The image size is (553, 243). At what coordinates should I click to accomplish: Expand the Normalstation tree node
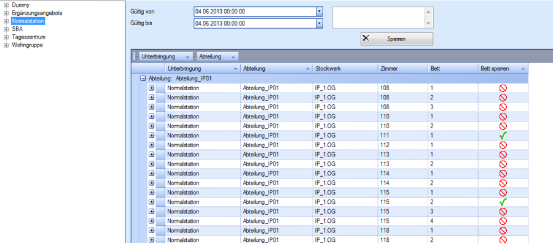pos(6,21)
